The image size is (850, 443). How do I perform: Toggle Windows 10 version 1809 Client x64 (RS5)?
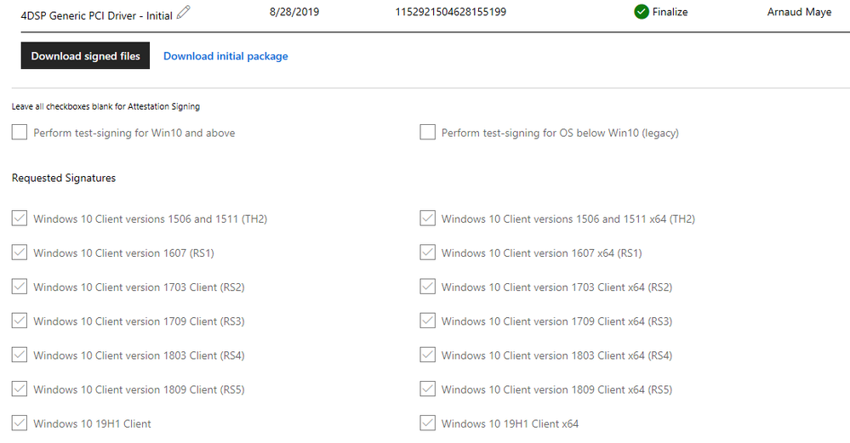click(x=428, y=389)
